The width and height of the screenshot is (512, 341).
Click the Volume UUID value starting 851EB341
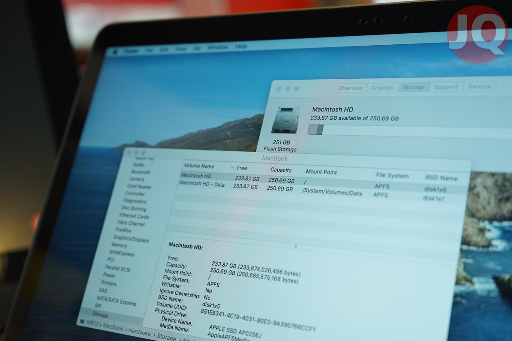[x=259, y=320]
